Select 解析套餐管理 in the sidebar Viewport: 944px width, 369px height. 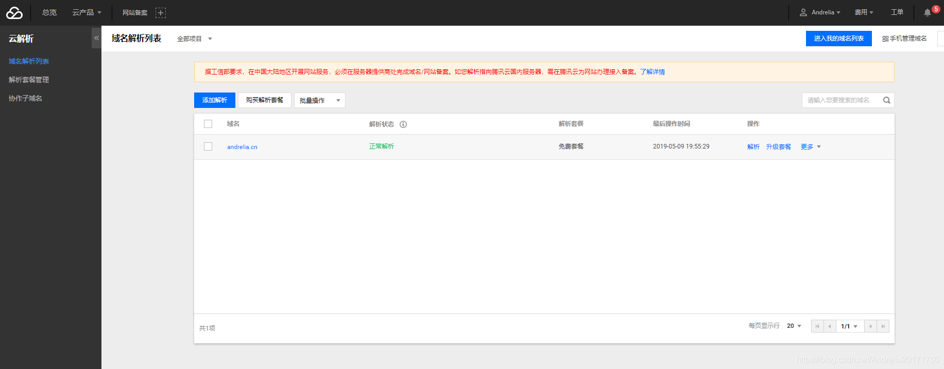[x=29, y=80]
